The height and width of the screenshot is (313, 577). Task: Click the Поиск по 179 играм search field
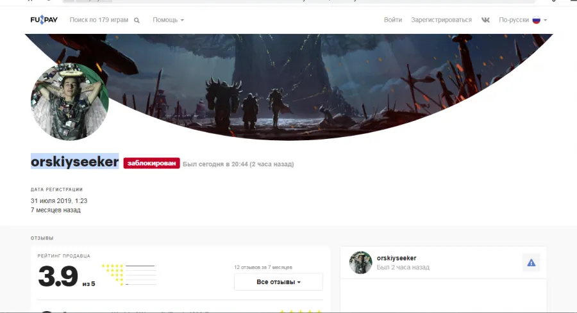[99, 20]
